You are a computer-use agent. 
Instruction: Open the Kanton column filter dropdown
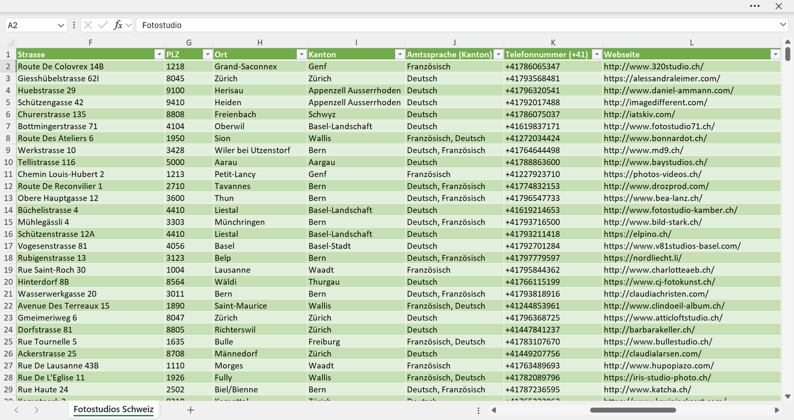(400, 54)
